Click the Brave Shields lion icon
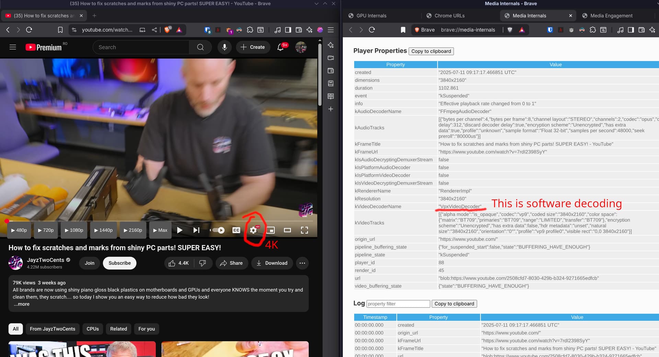 (167, 30)
